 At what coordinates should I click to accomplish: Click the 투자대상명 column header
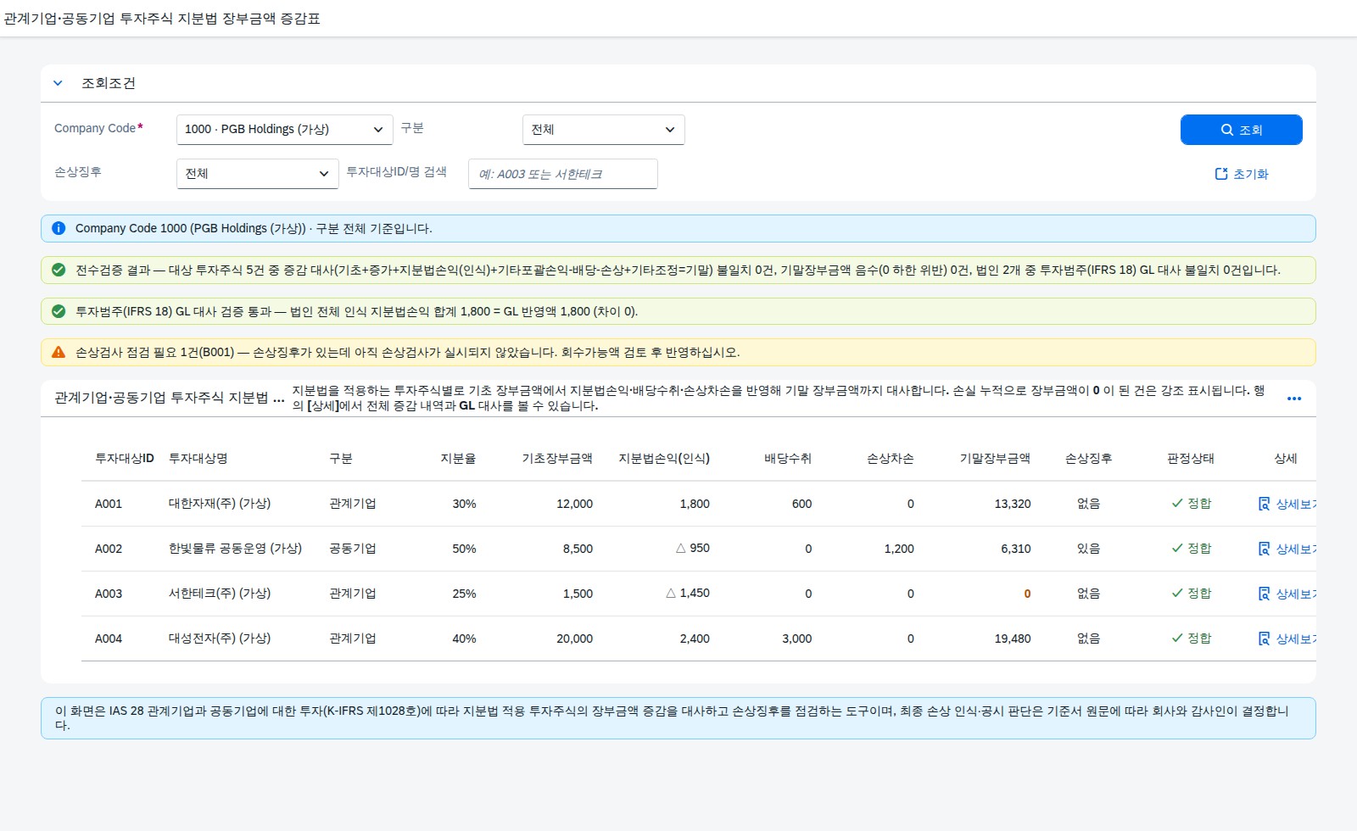[x=198, y=459]
